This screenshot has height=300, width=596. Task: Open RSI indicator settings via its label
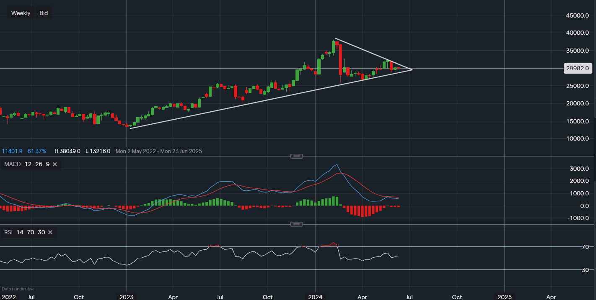[x=8, y=232]
